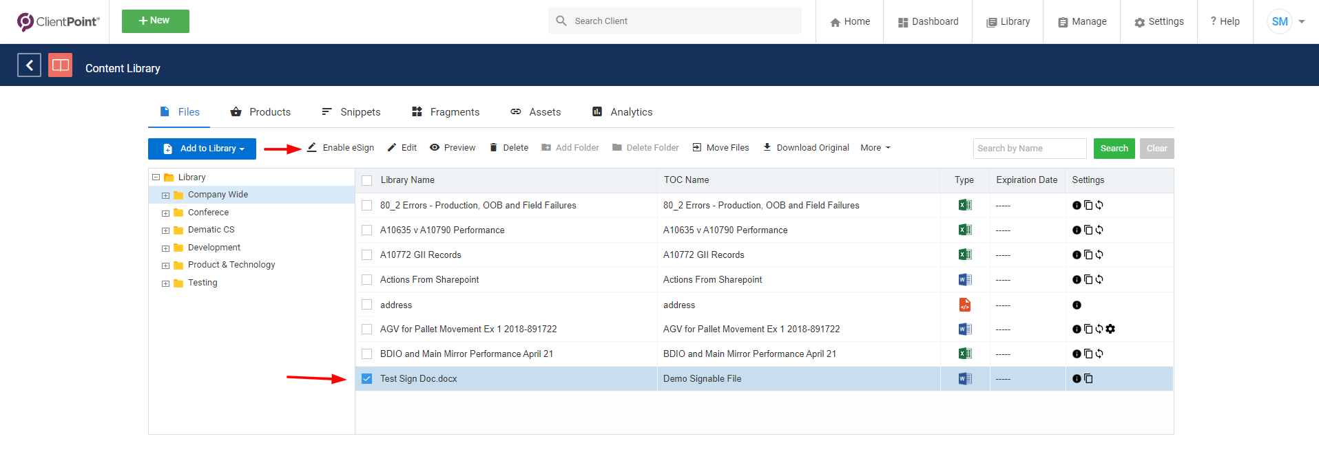Toggle the select-all checkbox in table header
The width and height of the screenshot is (1319, 476).
pos(367,180)
